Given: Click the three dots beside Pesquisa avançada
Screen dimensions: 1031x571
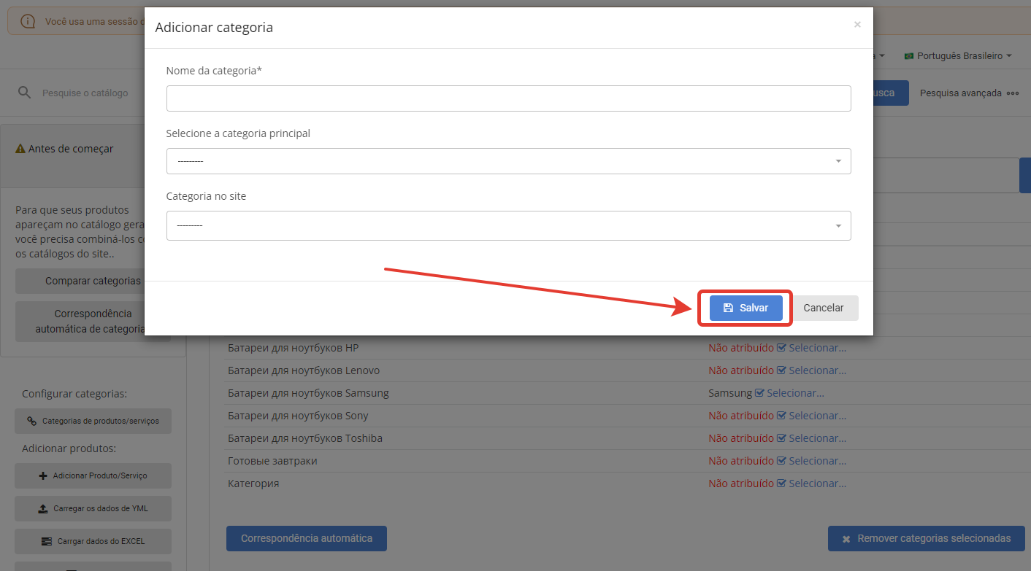Looking at the screenshot, I should pyautogui.click(x=1012, y=93).
